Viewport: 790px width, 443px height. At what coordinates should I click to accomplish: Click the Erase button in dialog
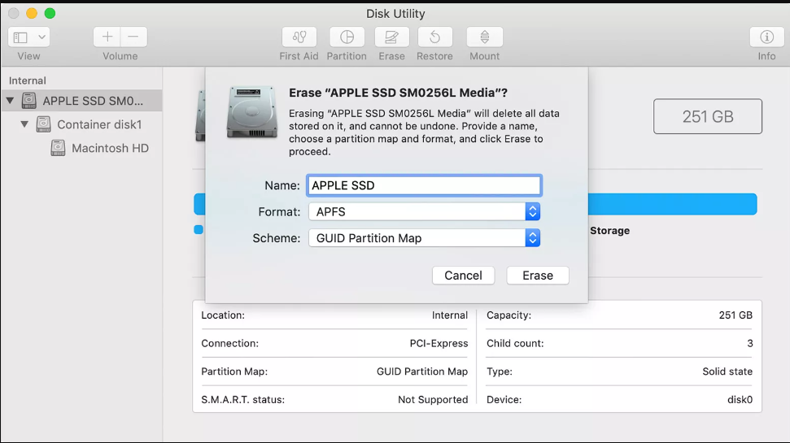(x=538, y=276)
